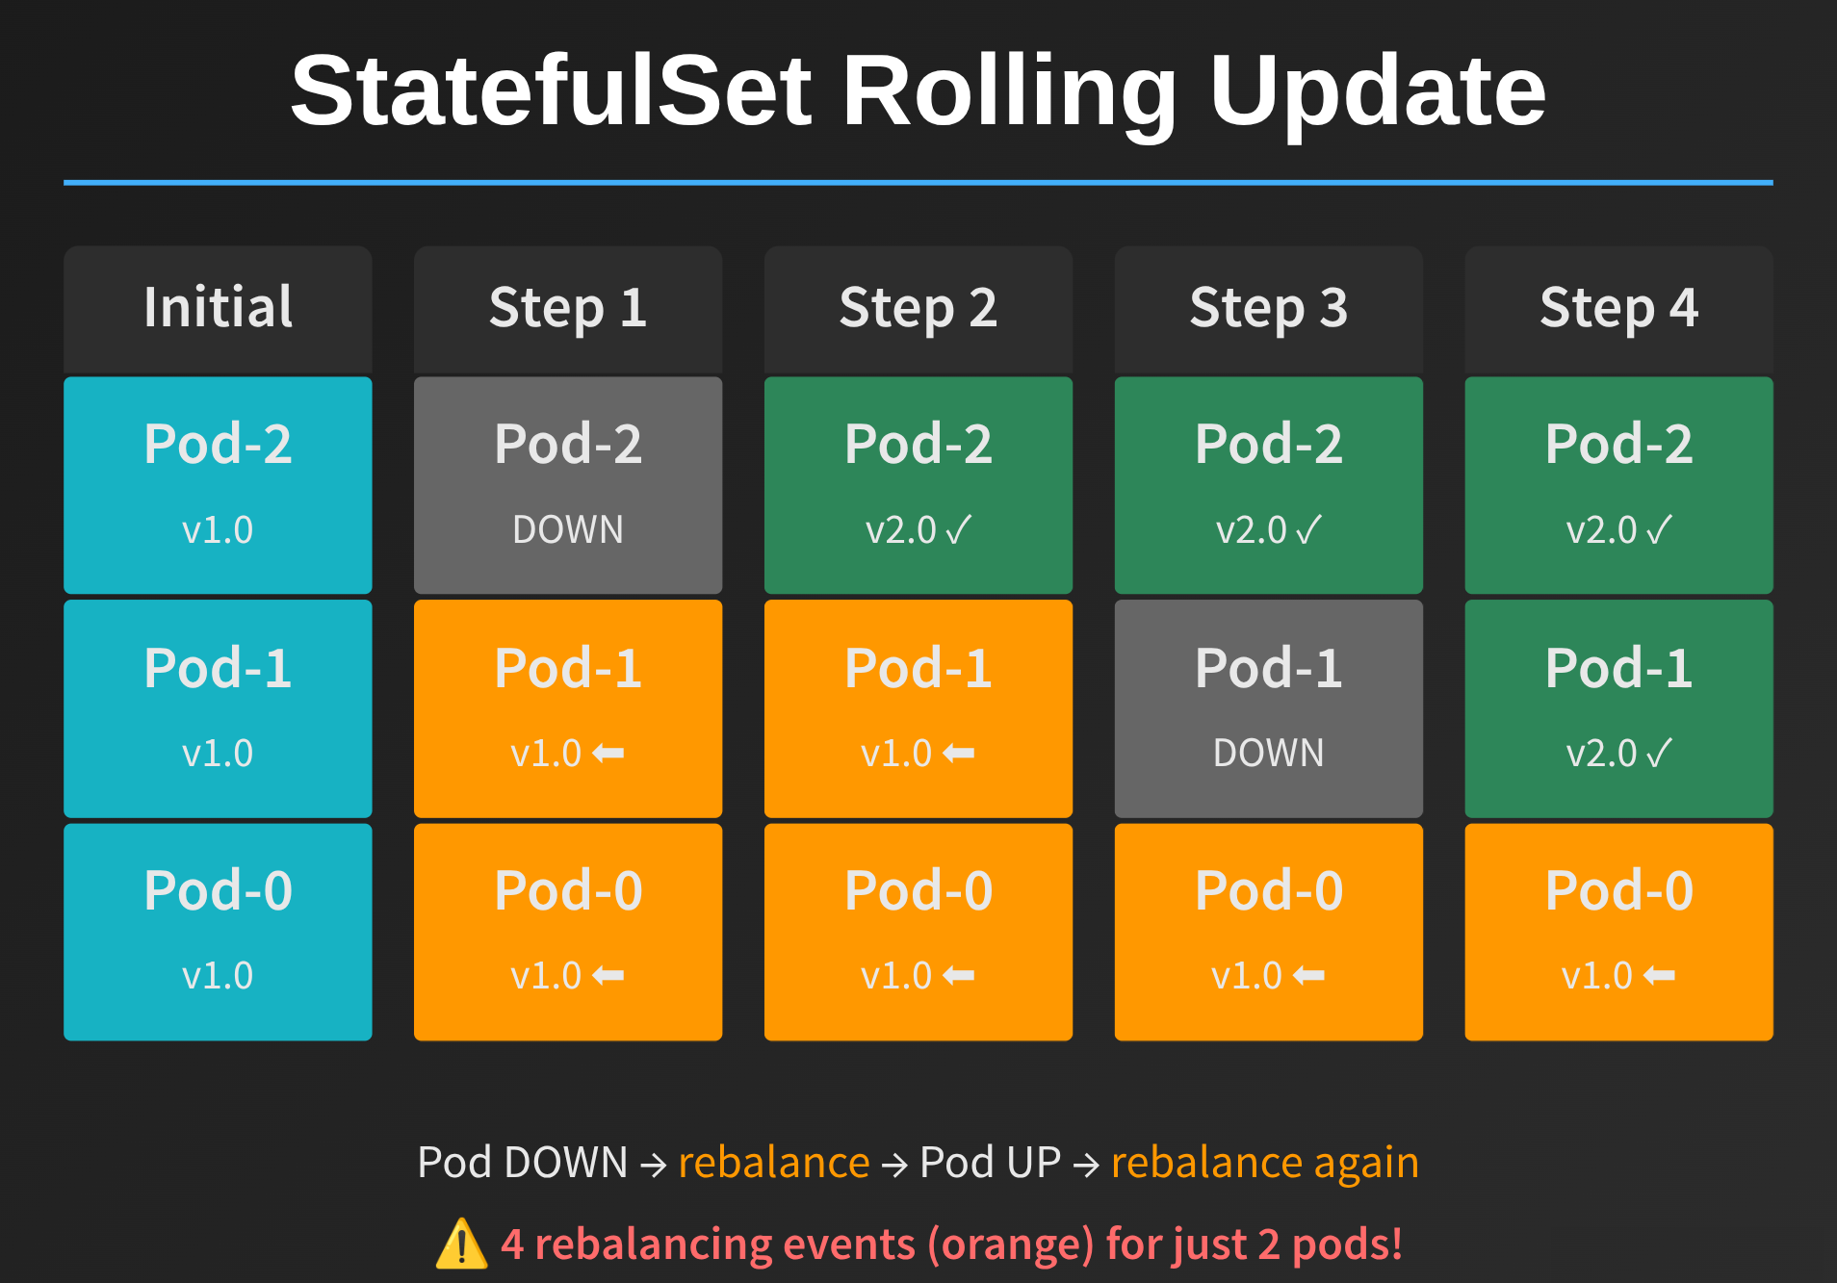Click the '4 rebalancing events' warning text
The width and height of the screenshot is (1837, 1283).
(x=951, y=1244)
